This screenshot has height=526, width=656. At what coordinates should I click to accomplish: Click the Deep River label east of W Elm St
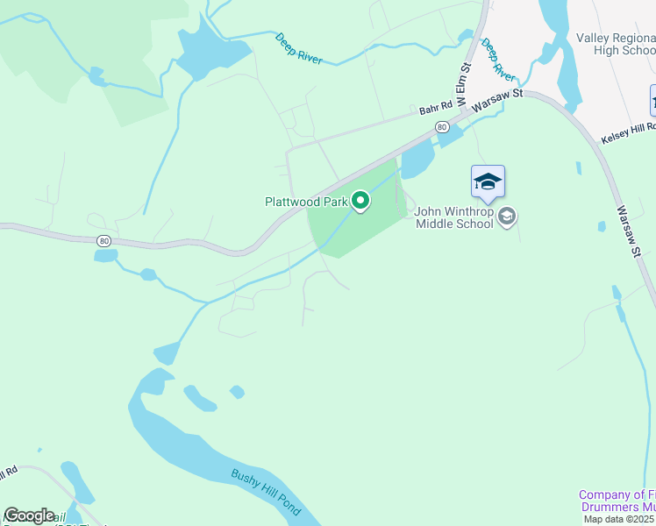(x=497, y=60)
